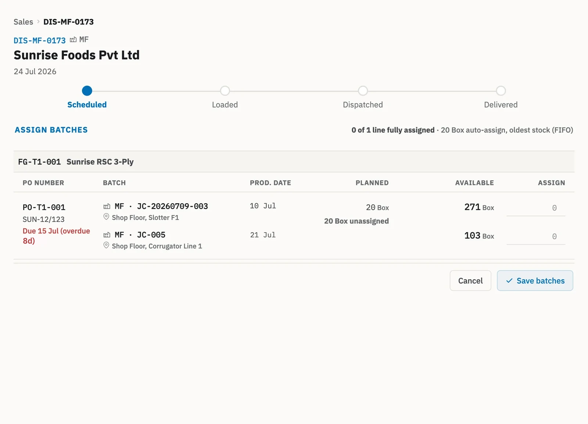The height and width of the screenshot is (424, 588).
Task: Go to Sales in breadcrumb
Action: pos(23,22)
